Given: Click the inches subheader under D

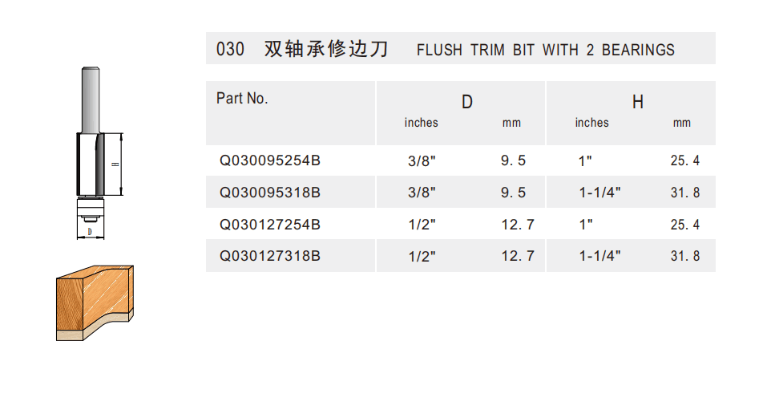Looking at the screenshot, I should pyautogui.click(x=422, y=123).
